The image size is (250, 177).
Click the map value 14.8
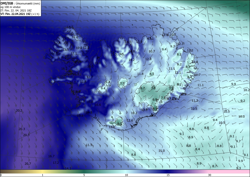coord(131,51)
